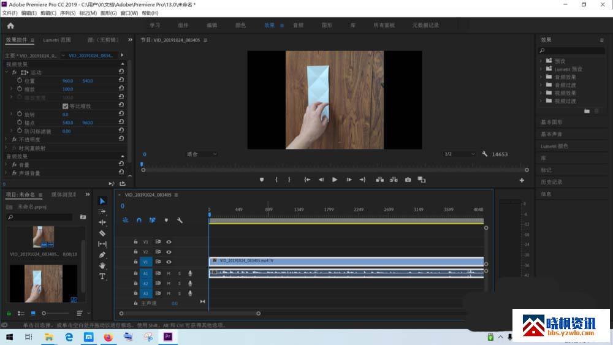Viewport: 613px width, 345px height.
Task: Select the Pen tool
Action: (x=102, y=255)
